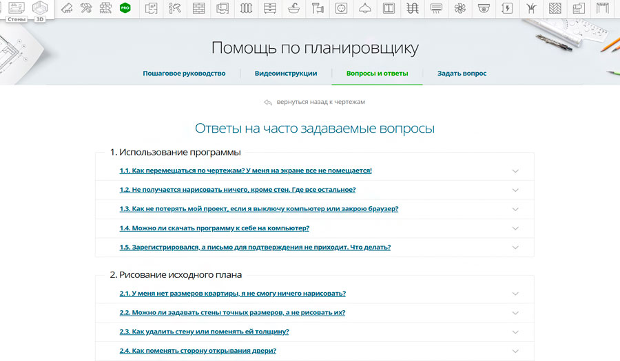The height and width of the screenshot is (361, 620).
Task: Select the electrical panel lightning icon
Action: point(507,8)
